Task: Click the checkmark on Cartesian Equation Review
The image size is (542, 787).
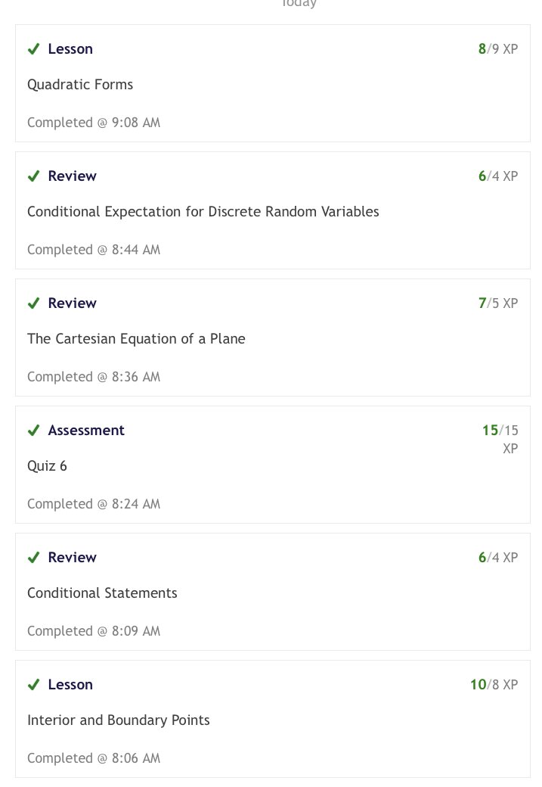Action: point(33,303)
